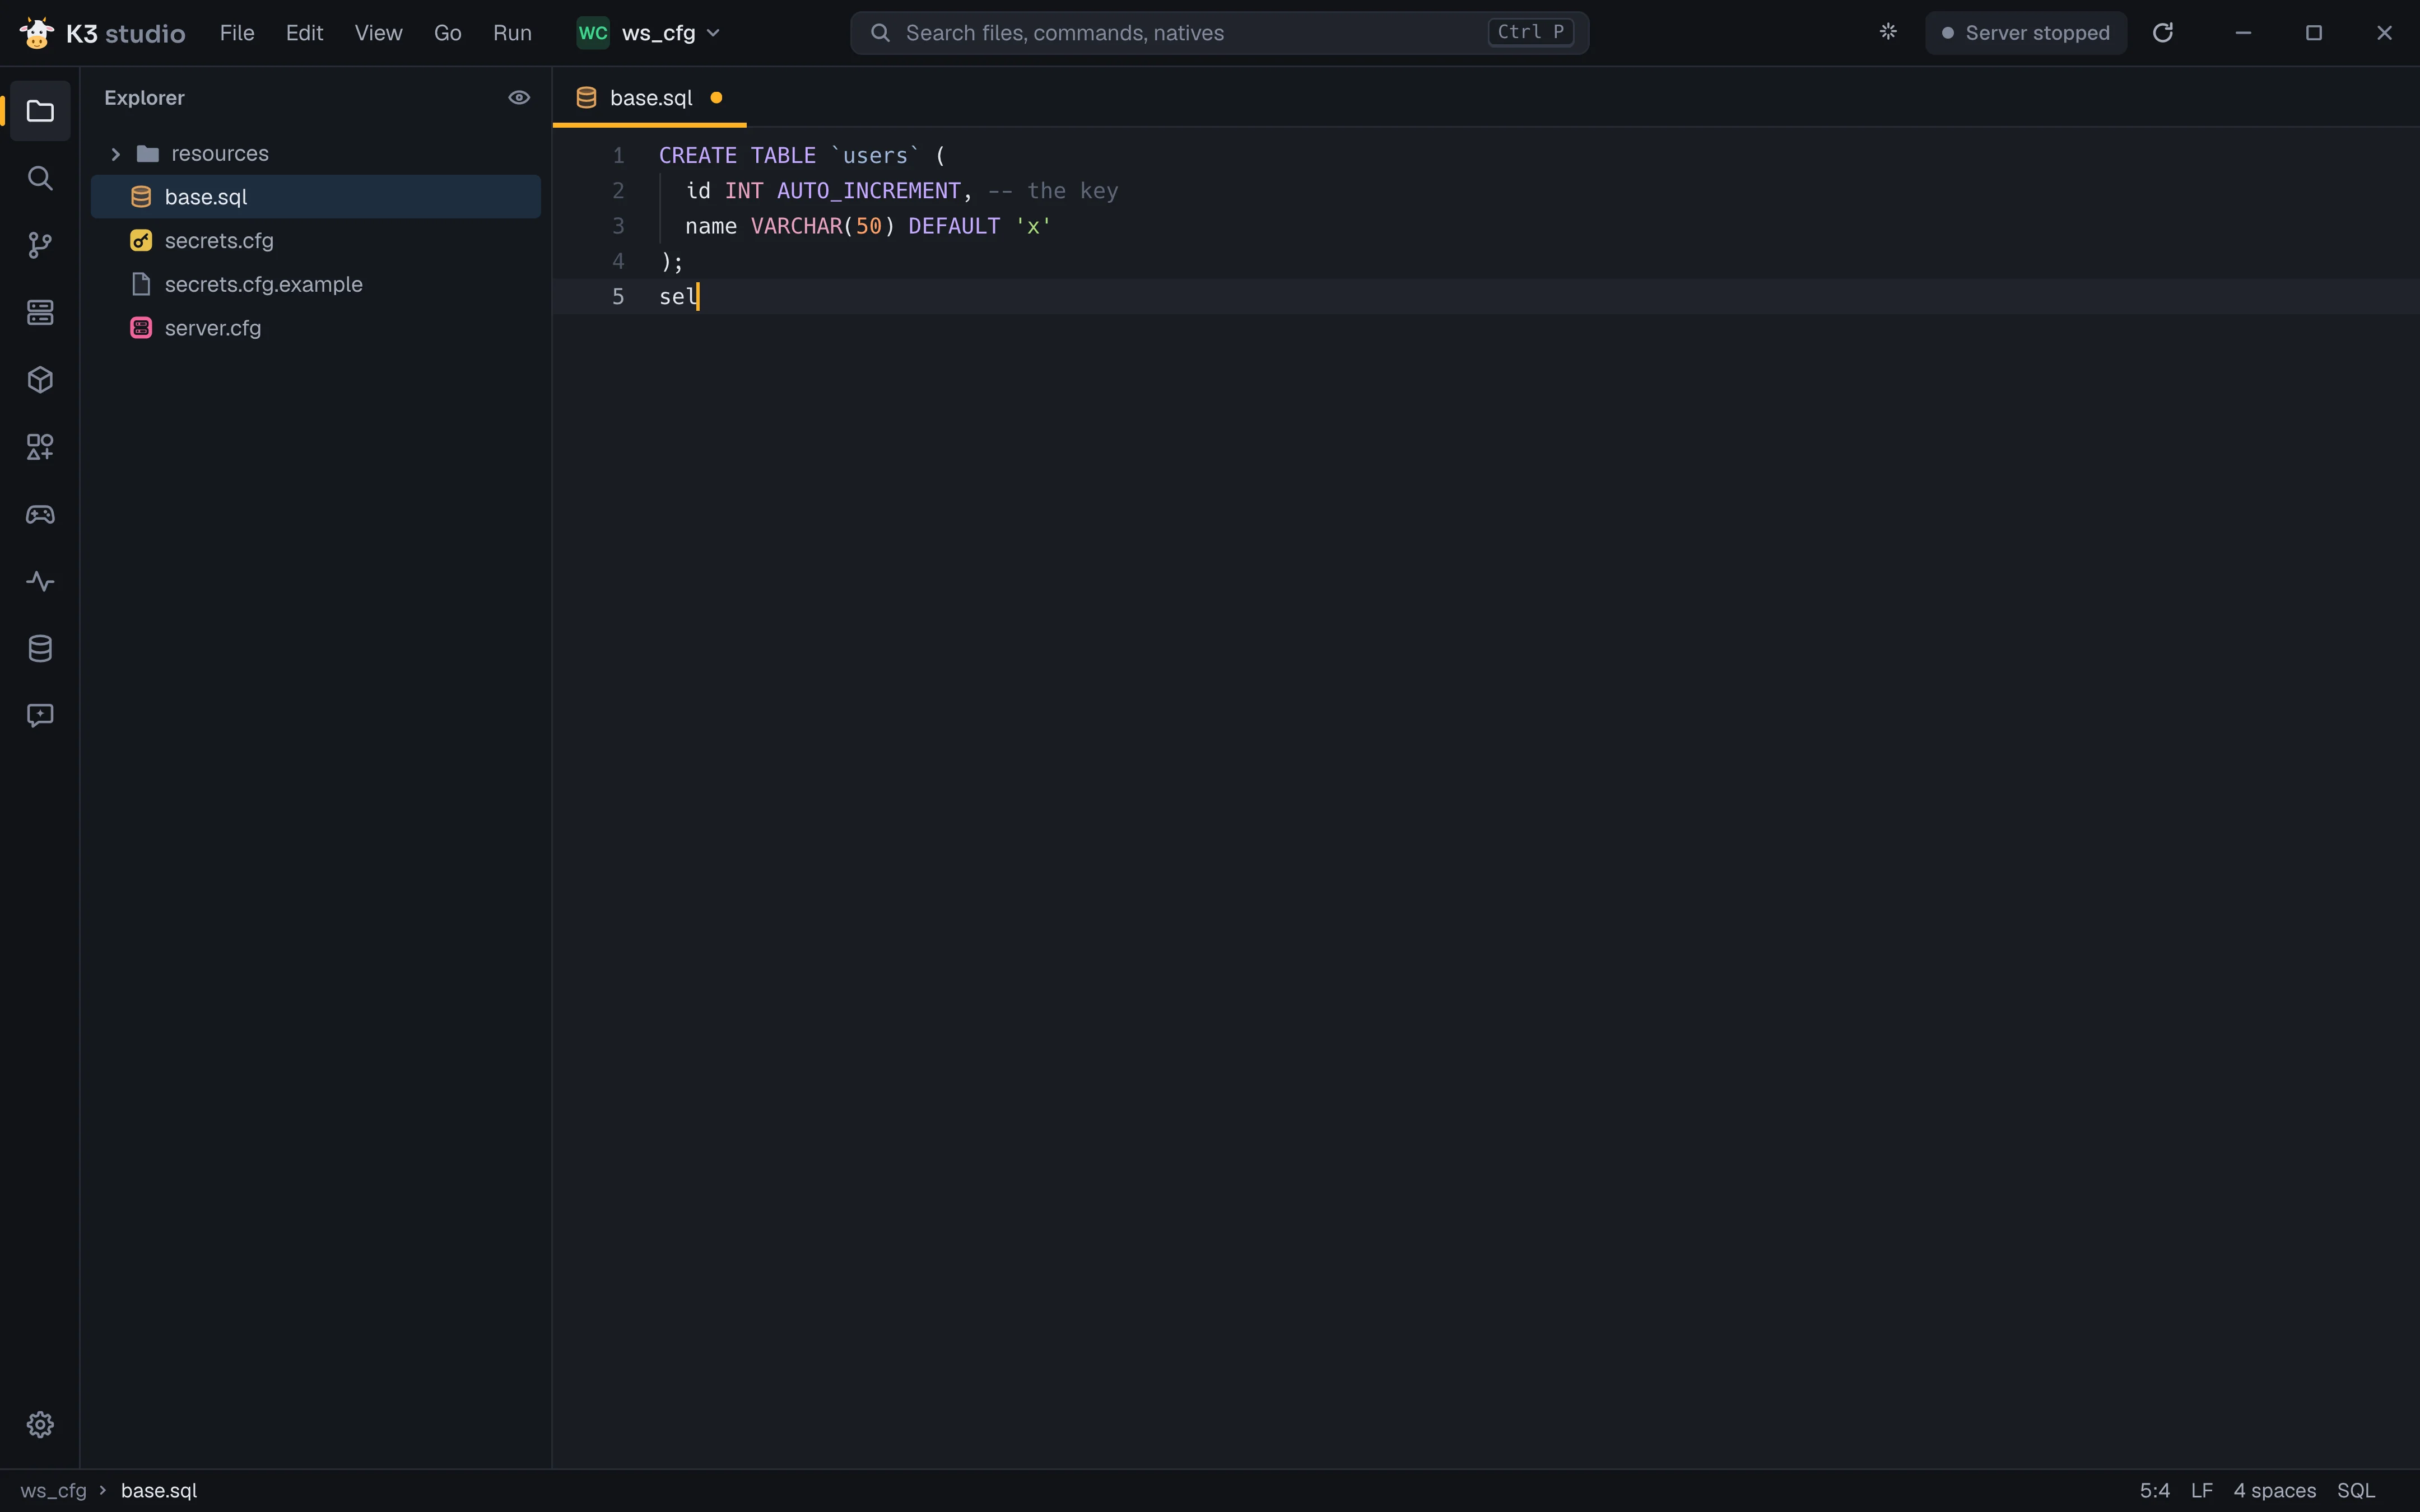
Task: Open the Run menu
Action: click(512, 33)
